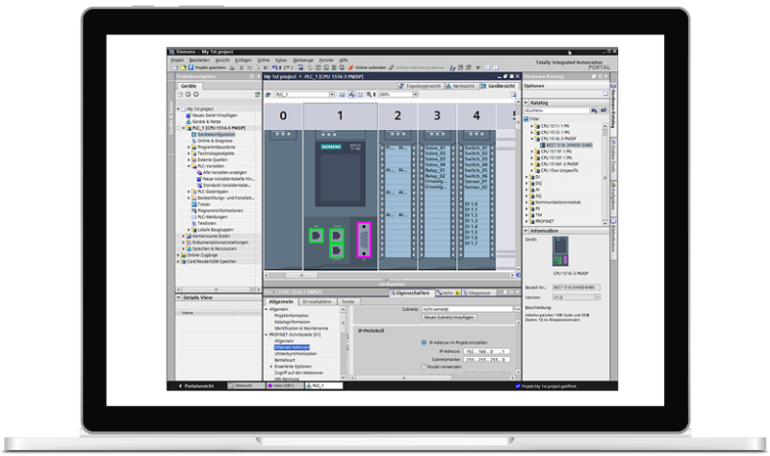Open the Extras menu
Image resolution: width=770 pixels, height=456 pixels.
281,60
